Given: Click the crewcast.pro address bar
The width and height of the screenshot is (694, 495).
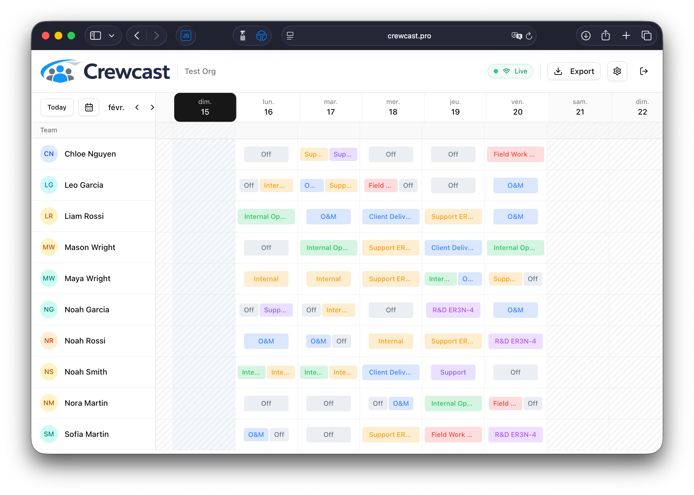Looking at the screenshot, I should click(409, 36).
